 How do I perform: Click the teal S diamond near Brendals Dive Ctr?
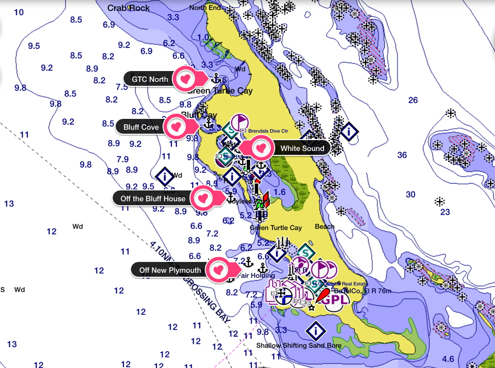click(230, 130)
